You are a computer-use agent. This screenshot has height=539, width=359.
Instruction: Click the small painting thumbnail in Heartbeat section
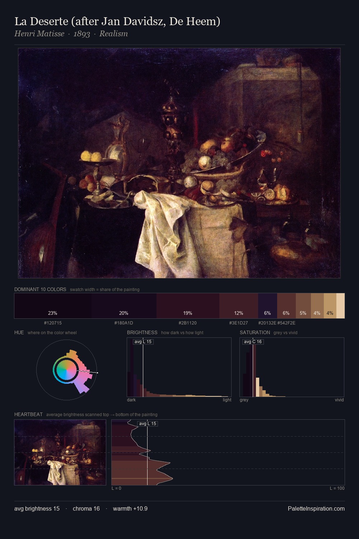click(60, 452)
